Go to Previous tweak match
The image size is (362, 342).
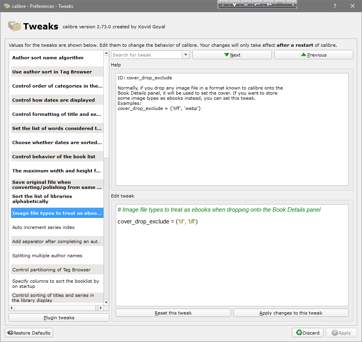pos(314,55)
